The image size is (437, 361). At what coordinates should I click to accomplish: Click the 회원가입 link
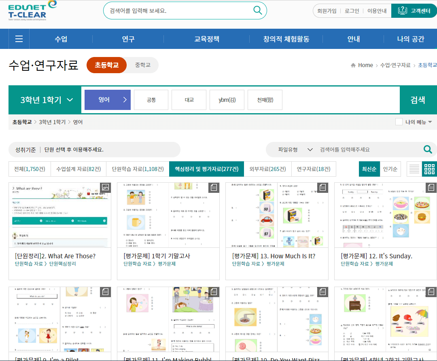327,11
